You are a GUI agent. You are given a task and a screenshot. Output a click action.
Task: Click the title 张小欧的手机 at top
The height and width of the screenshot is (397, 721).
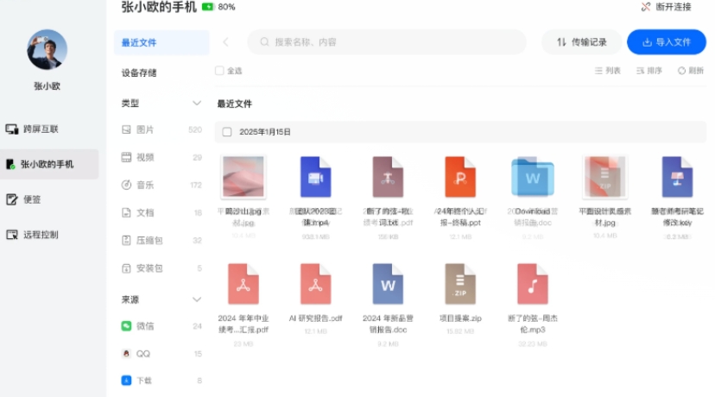(159, 7)
